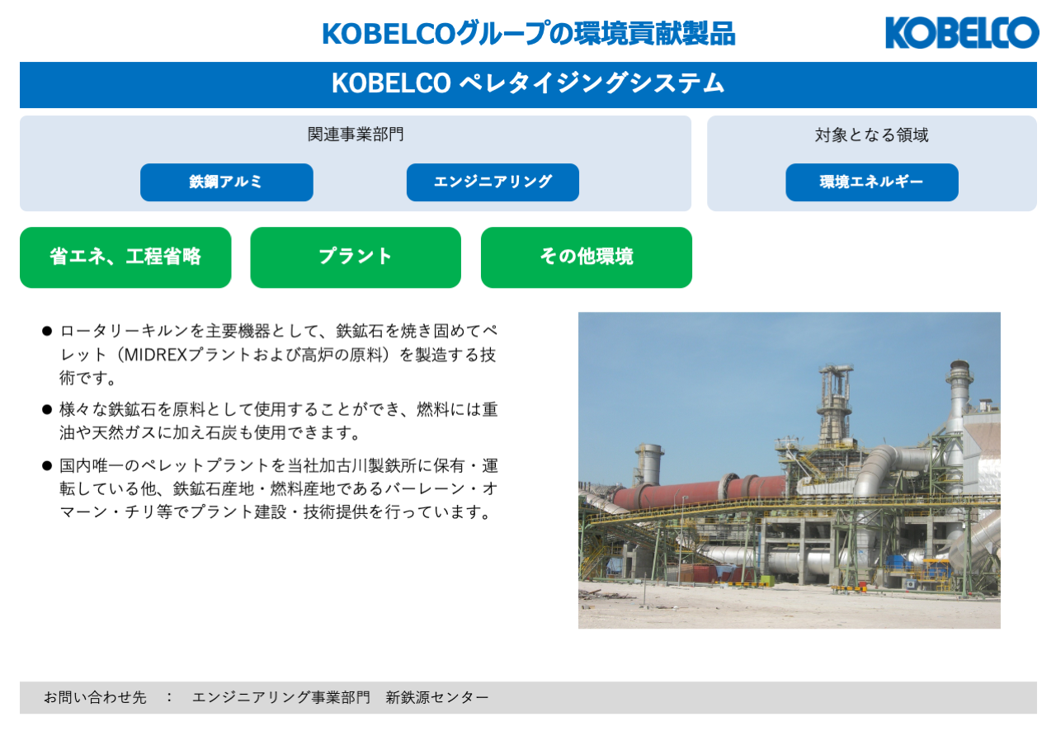Screen dimensions: 1056x731
Task: Click the bullet starting with 様々な鉄鉱石を原料
Action: click(270, 421)
